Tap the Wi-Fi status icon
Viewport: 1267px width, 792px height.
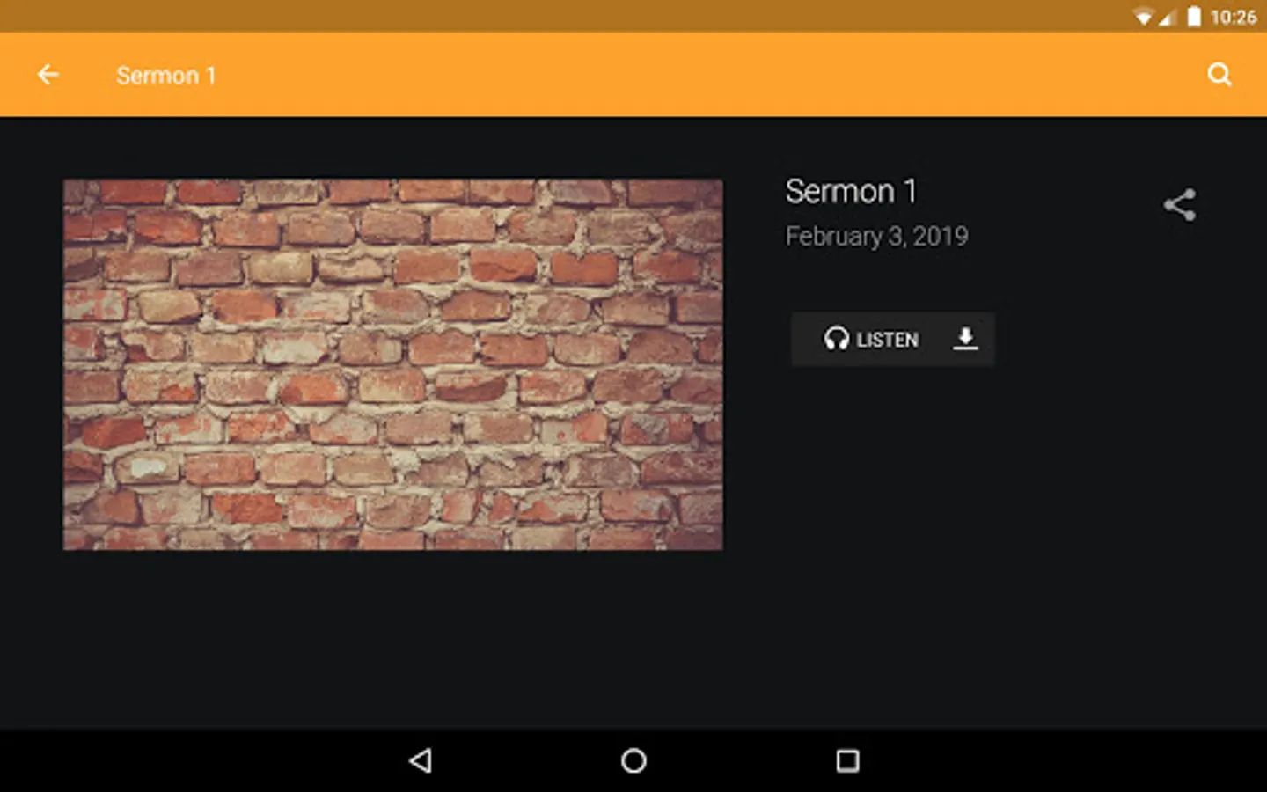(1143, 17)
